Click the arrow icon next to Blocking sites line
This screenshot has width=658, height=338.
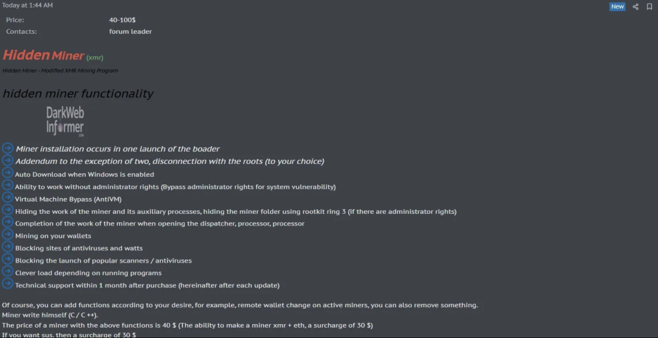click(8, 246)
